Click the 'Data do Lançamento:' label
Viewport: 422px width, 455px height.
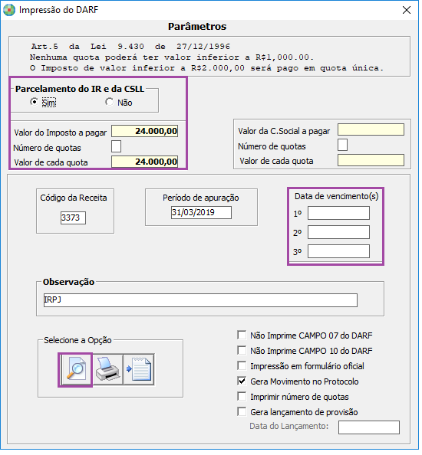pyautogui.click(x=289, y=426)
